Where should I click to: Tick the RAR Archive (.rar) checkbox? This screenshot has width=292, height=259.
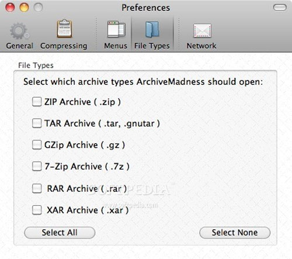pos(37,188)
